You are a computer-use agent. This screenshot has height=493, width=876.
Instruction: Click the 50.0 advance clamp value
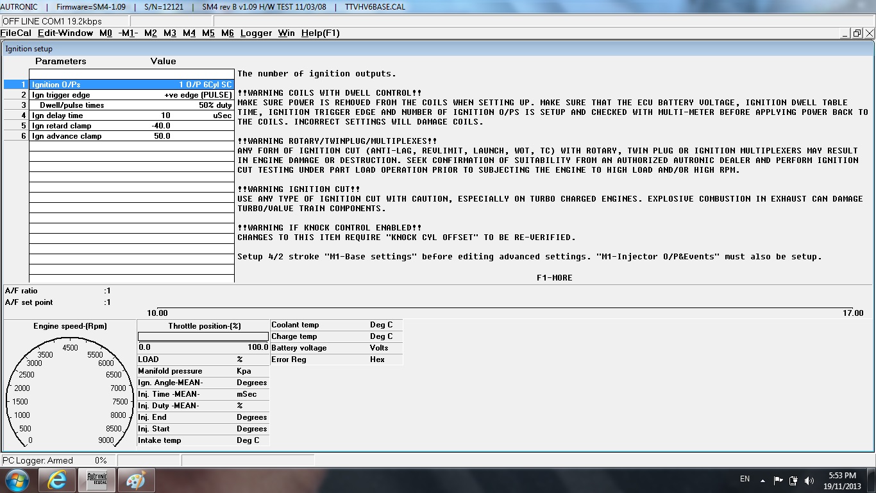click(162, 136)
